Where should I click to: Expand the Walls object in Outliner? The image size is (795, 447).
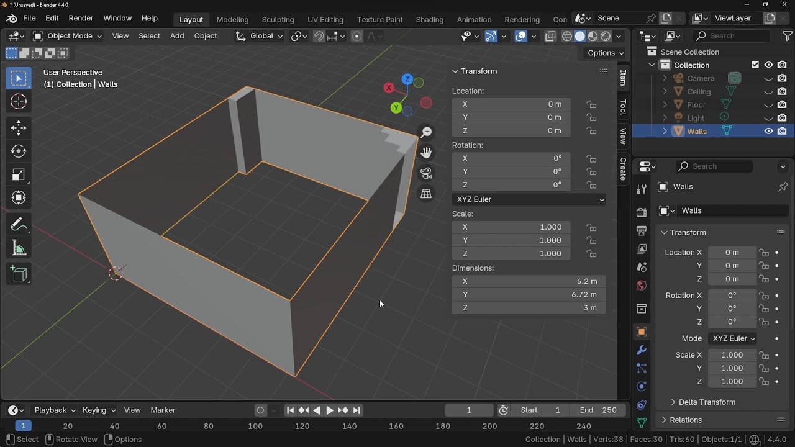665,131
